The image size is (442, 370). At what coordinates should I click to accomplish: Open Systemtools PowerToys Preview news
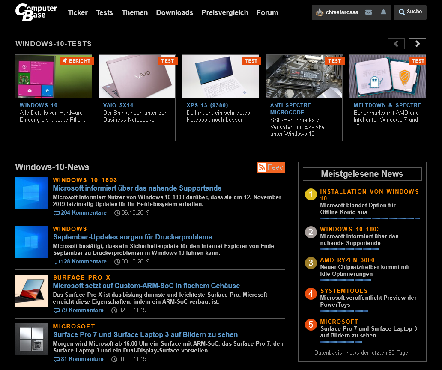point(368,298)
